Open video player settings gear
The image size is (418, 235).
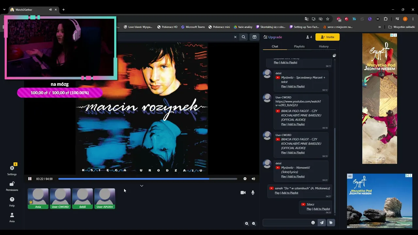click(245, 179)
